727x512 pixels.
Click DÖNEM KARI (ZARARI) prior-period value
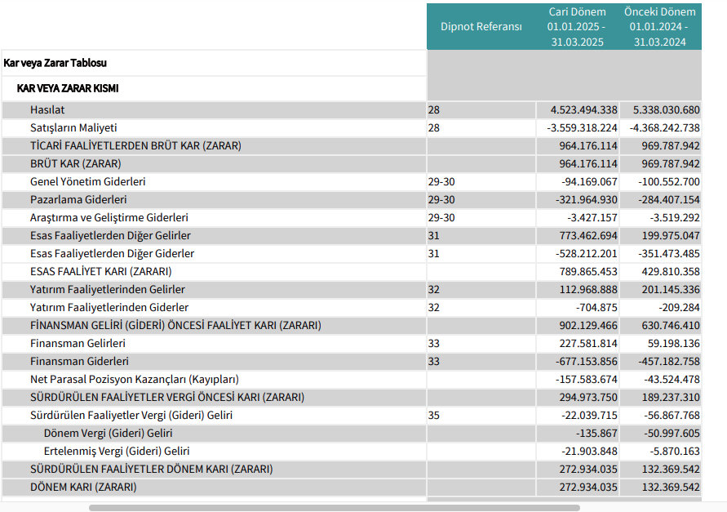671,488
